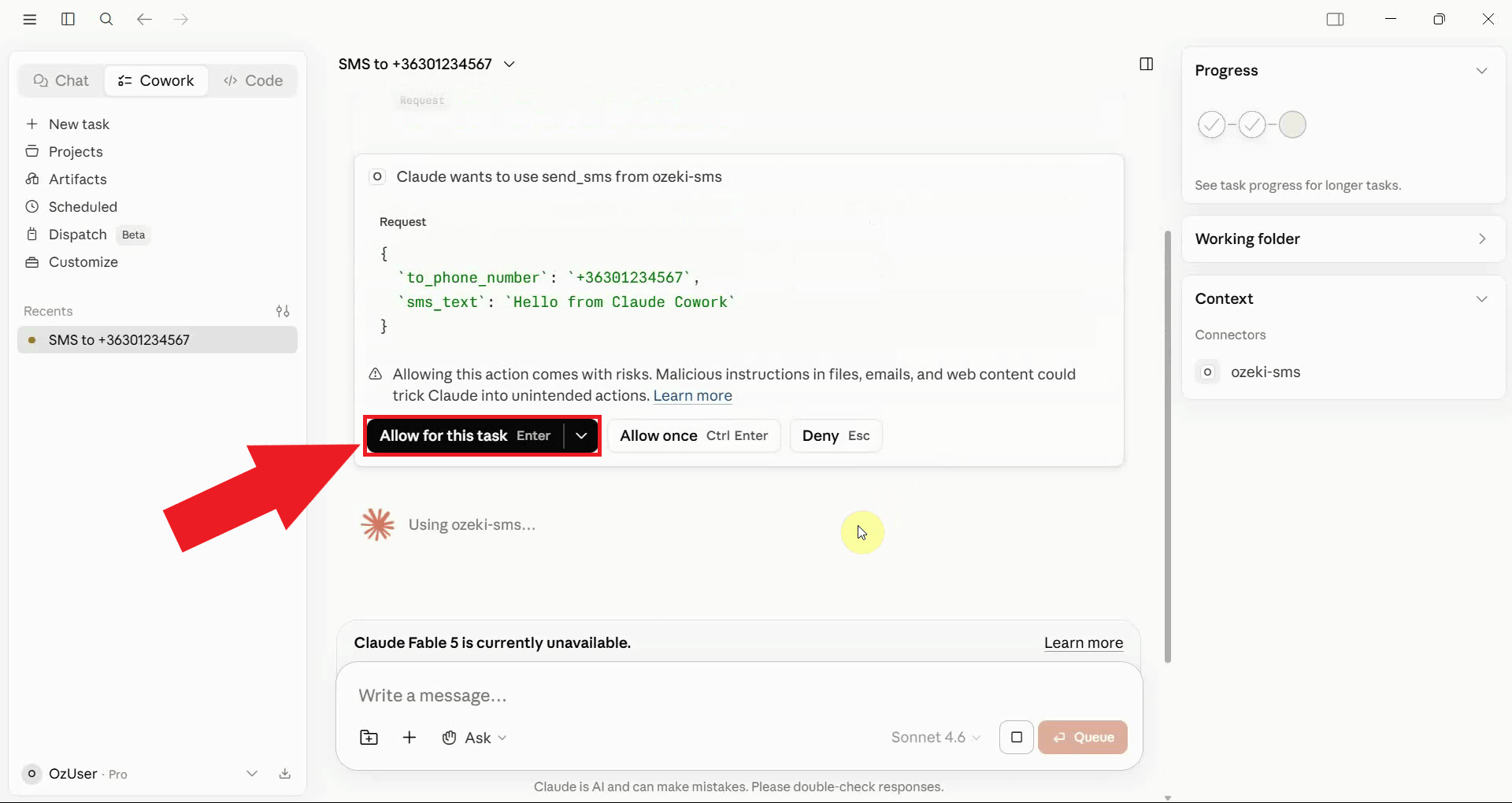Click Allow for this task

tap(465, 436)
